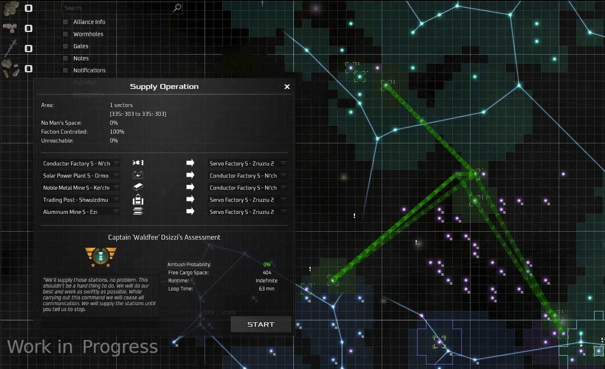Open the Noble Metal Mine S - Kei'chi dropdown
The image size is (605, 369).
tap(81, 187)
